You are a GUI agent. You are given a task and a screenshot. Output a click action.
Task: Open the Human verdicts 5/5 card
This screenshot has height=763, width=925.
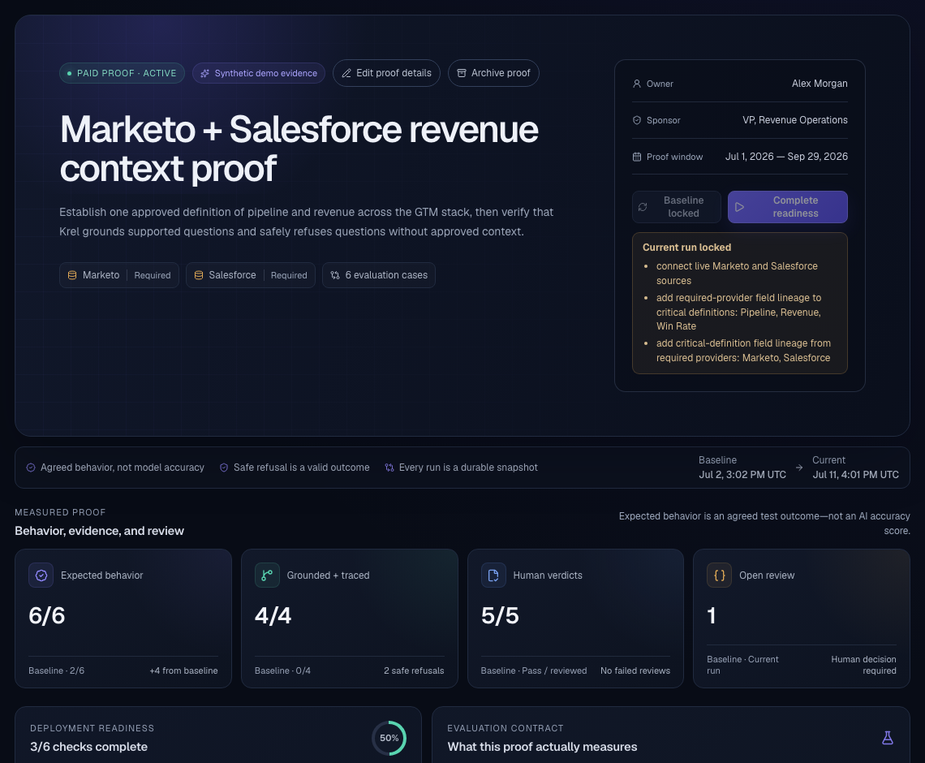click(576, 619)
